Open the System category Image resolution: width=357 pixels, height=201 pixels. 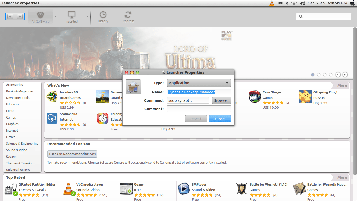pos(11,157)
